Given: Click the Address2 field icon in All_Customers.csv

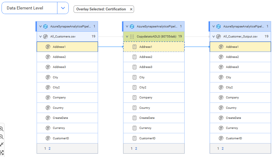Looking at the screenshot, I should pos(48,57).
